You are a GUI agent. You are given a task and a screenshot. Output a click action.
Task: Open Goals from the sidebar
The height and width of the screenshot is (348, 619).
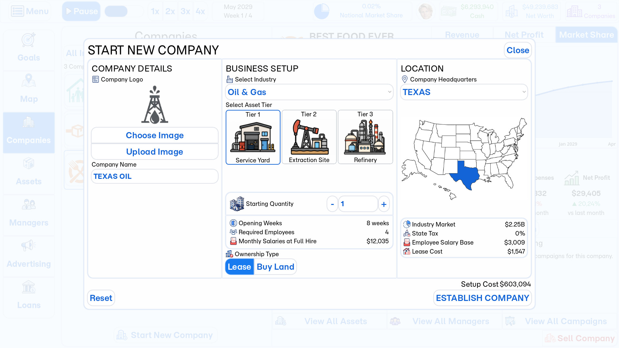[x=29, y=50]
